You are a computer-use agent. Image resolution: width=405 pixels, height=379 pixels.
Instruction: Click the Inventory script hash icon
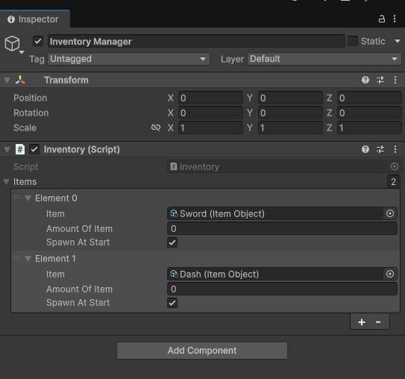coord(20,149)
